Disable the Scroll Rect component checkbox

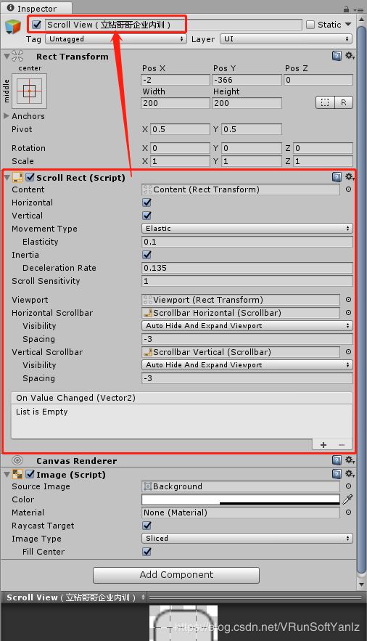click(x=30, y=177)
